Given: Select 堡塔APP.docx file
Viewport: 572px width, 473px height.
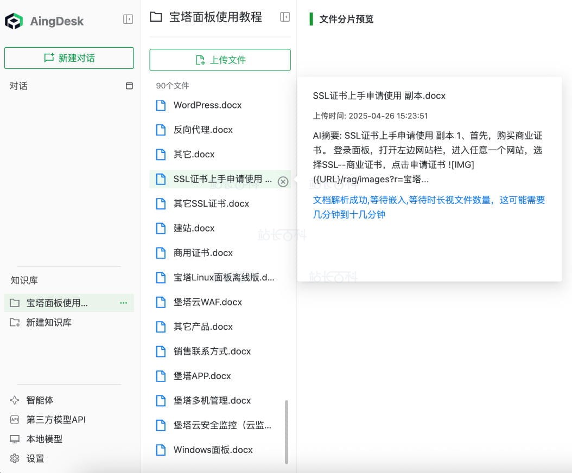Looking at the screenshot, I should [220, 376].
